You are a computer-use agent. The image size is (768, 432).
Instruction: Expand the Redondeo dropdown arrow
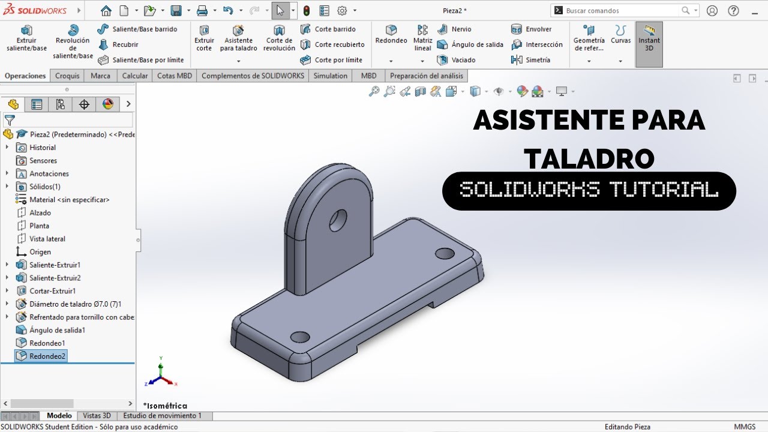pyautogui.click(x=391, y=61)
